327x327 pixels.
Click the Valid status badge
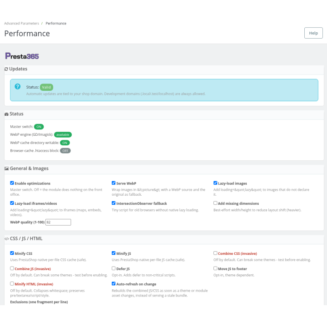click(x=46, y=87)
